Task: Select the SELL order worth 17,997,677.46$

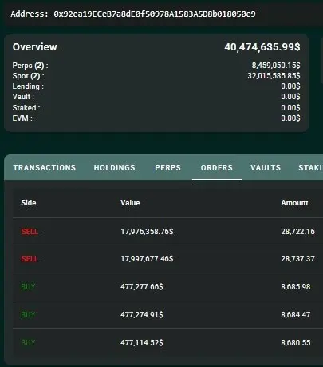Action: pos(167,259)
